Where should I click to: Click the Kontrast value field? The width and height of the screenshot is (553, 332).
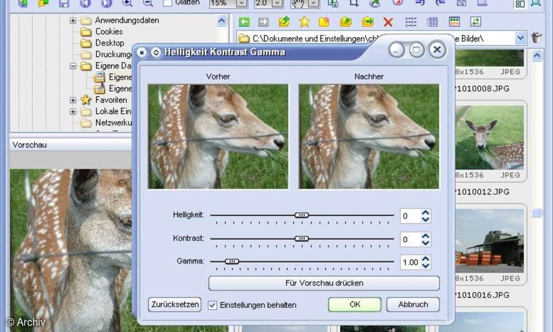[x=410, y=239]
